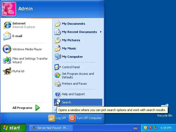Click the 4:08 PM clock

166,128
